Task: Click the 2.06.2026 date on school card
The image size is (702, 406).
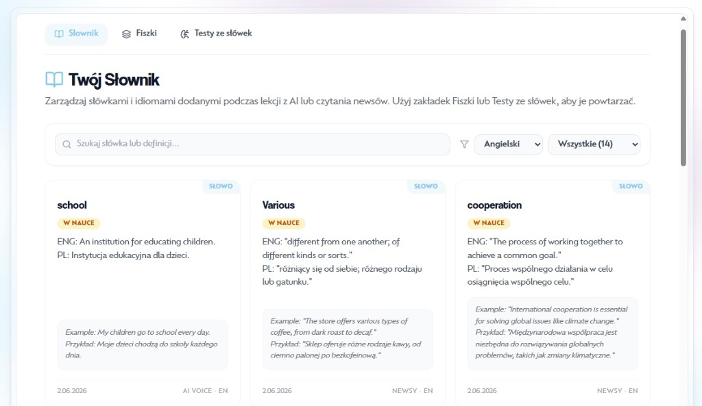Action: pos(71,390)
